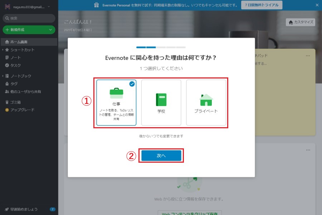Image resolution: width=322 pixels, height=215 pixels.
Task: Click 早速始めましょう at the sidebar bottom
Action: coord(24,209)
